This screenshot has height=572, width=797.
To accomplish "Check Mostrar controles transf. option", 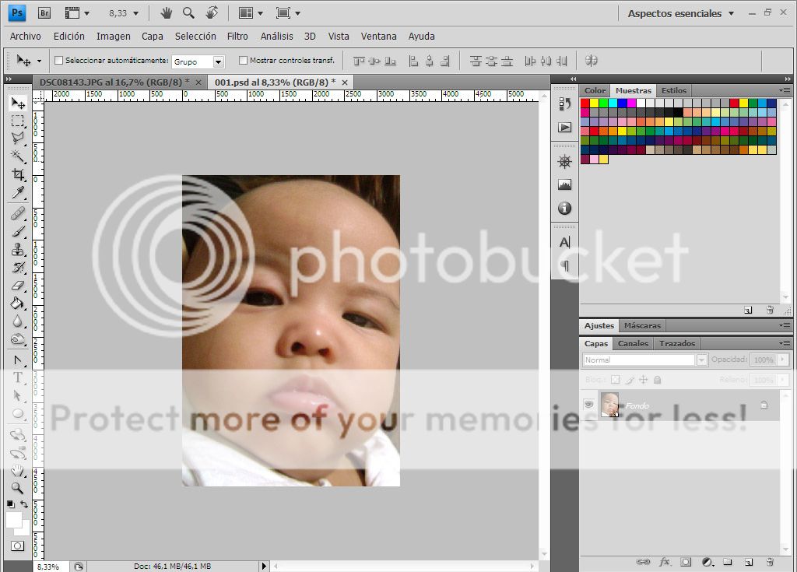I will click(x=243, y=61).
